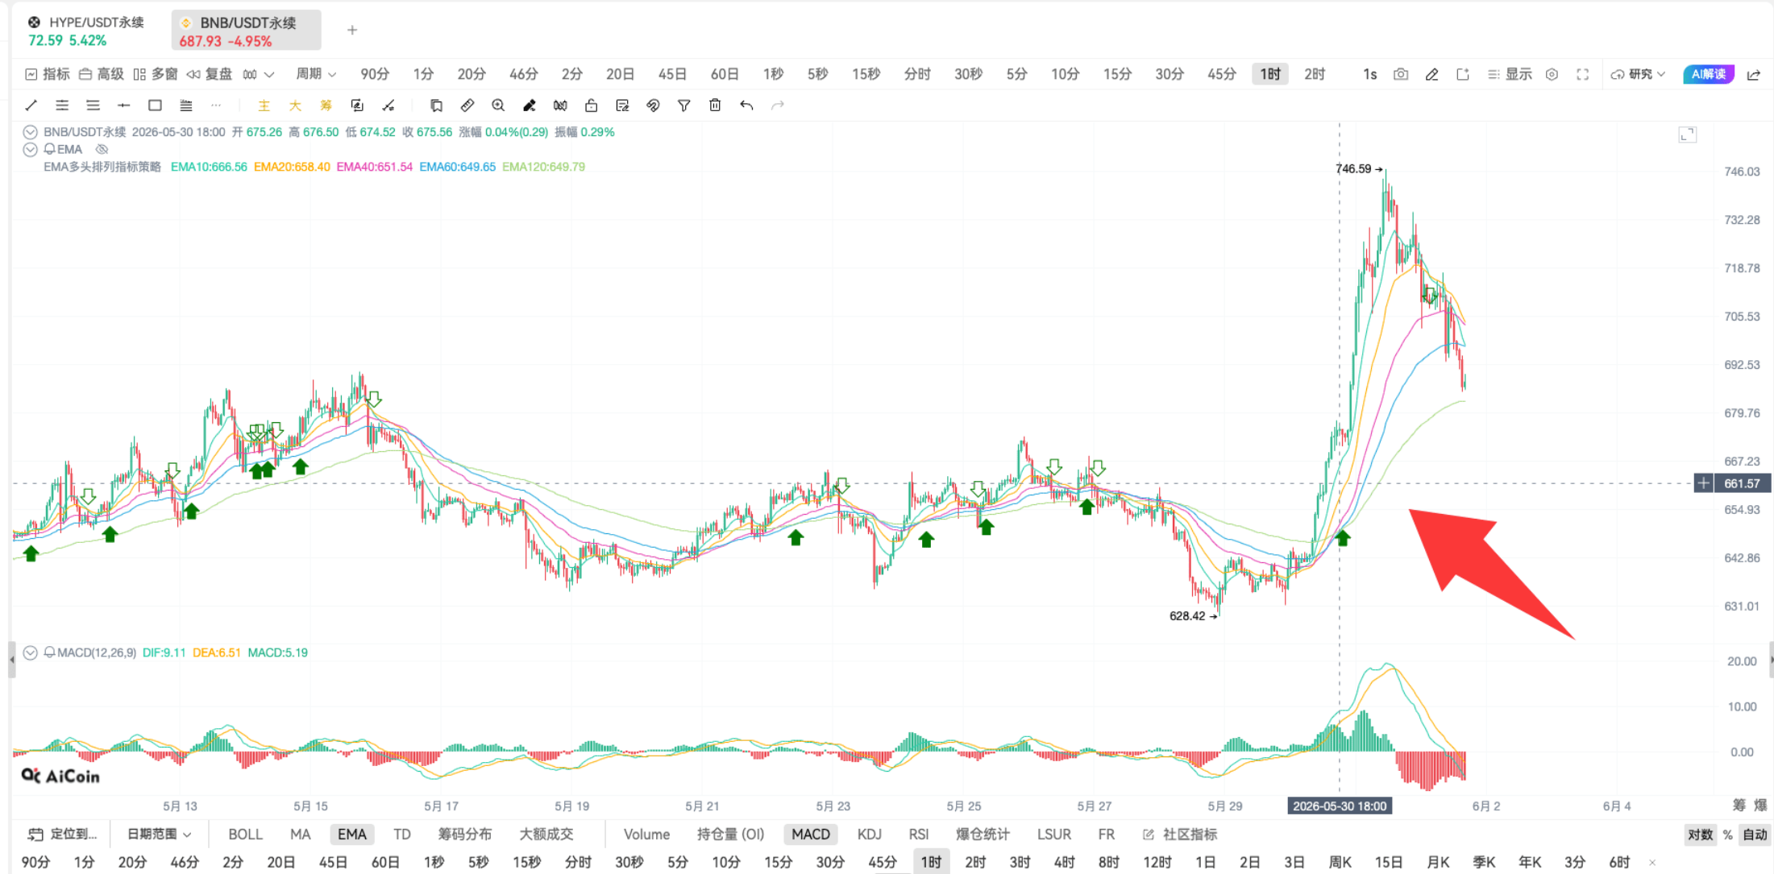1774x874 pixels.
Task: Click the AI解读 button
Action: pyautogui.click(x=1709, y=74)
